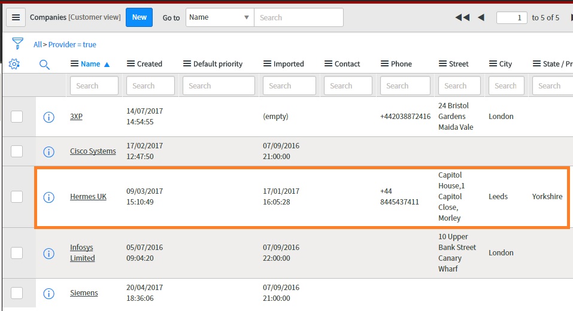Screen dimensions: 573x311
Task: Select the 3XP row checkbox
Action: click(x=17, y=117)
